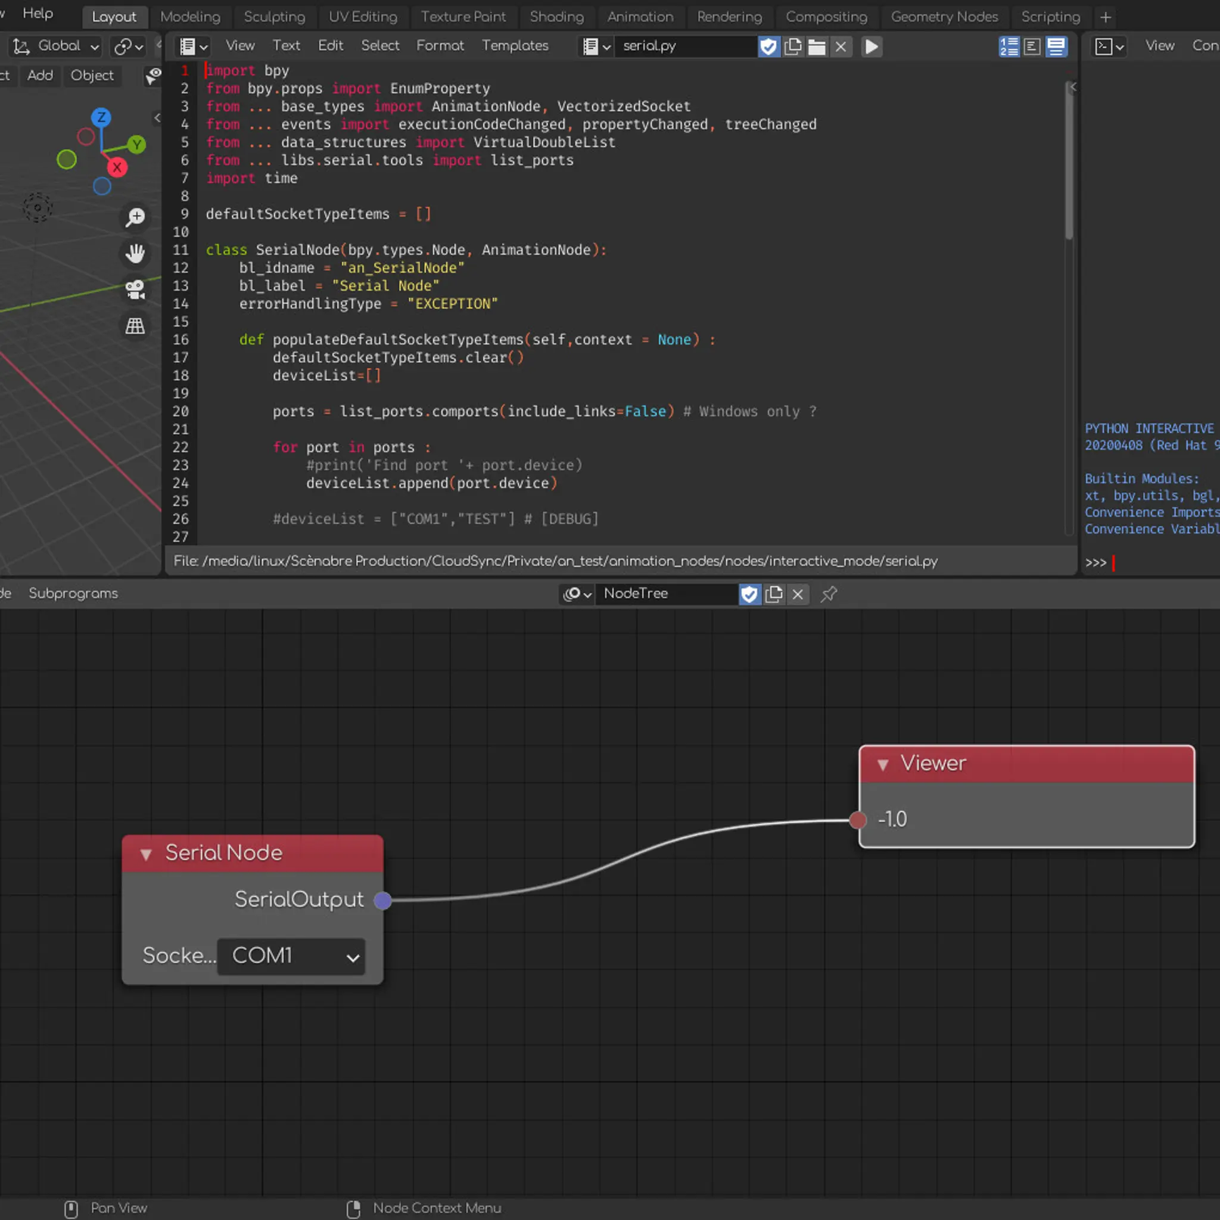This screenshot has width=1220, height=1220.
Task: Run the serial.py script with the play button
Action: [x=871, y=46]
